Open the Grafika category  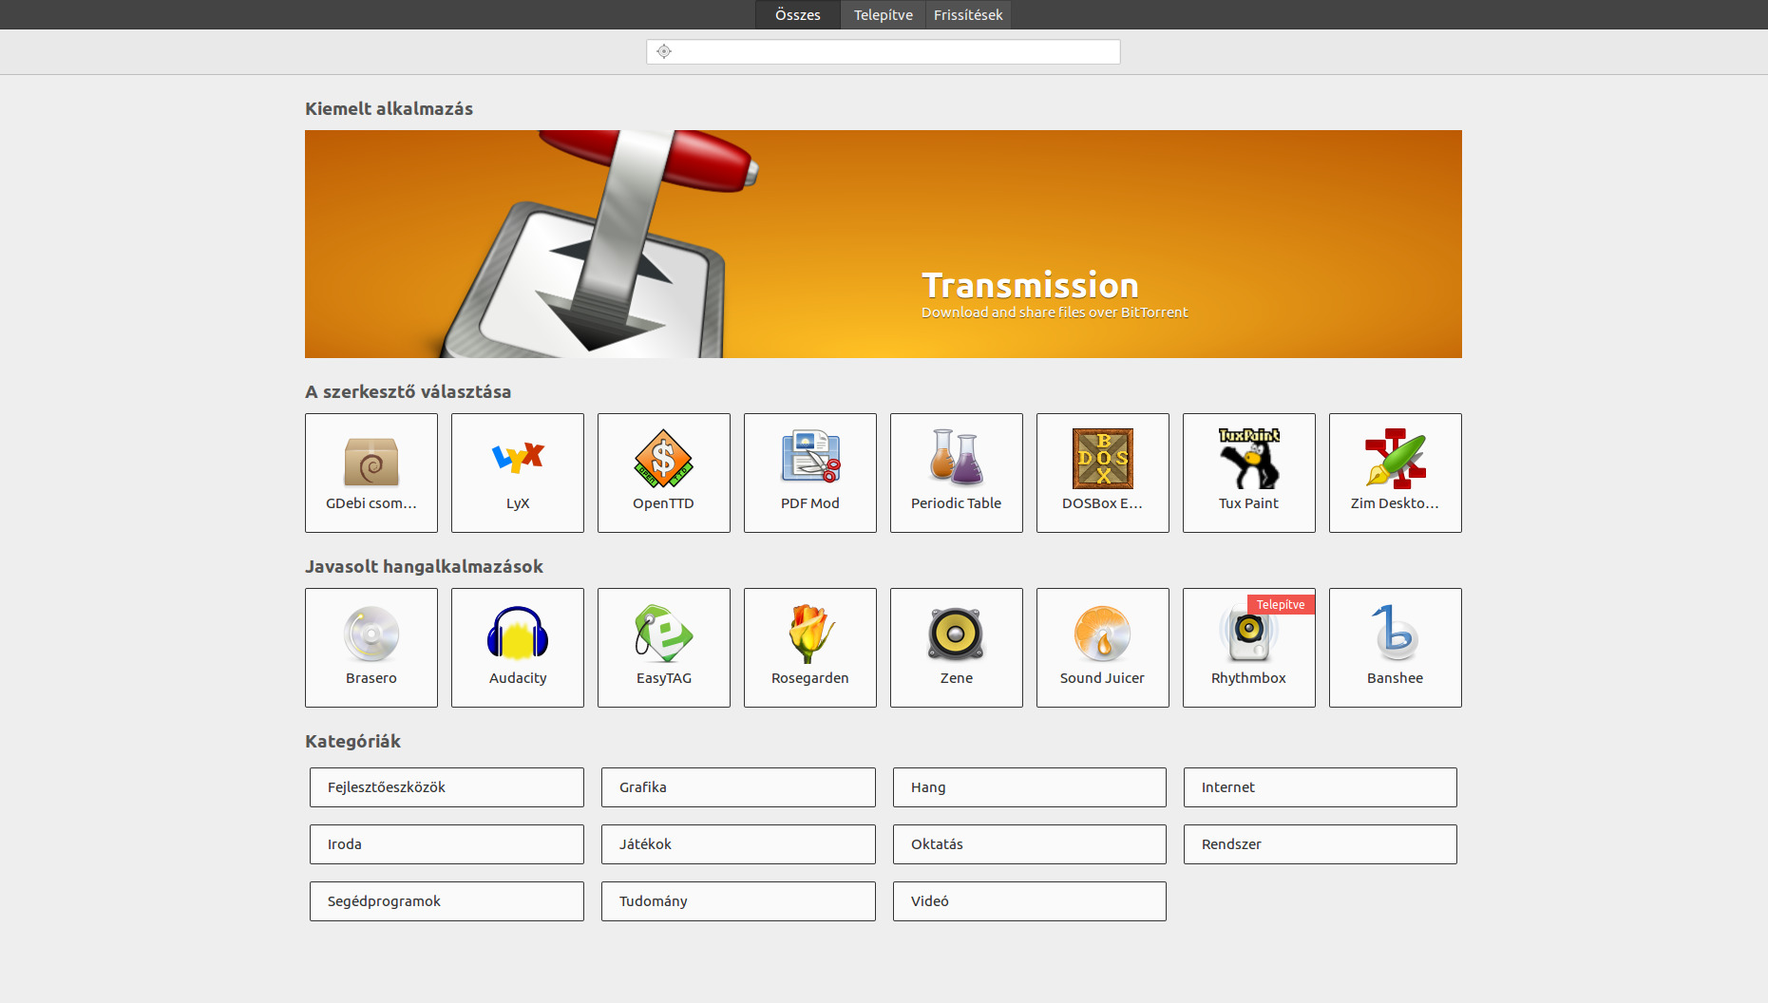[738, 787]
